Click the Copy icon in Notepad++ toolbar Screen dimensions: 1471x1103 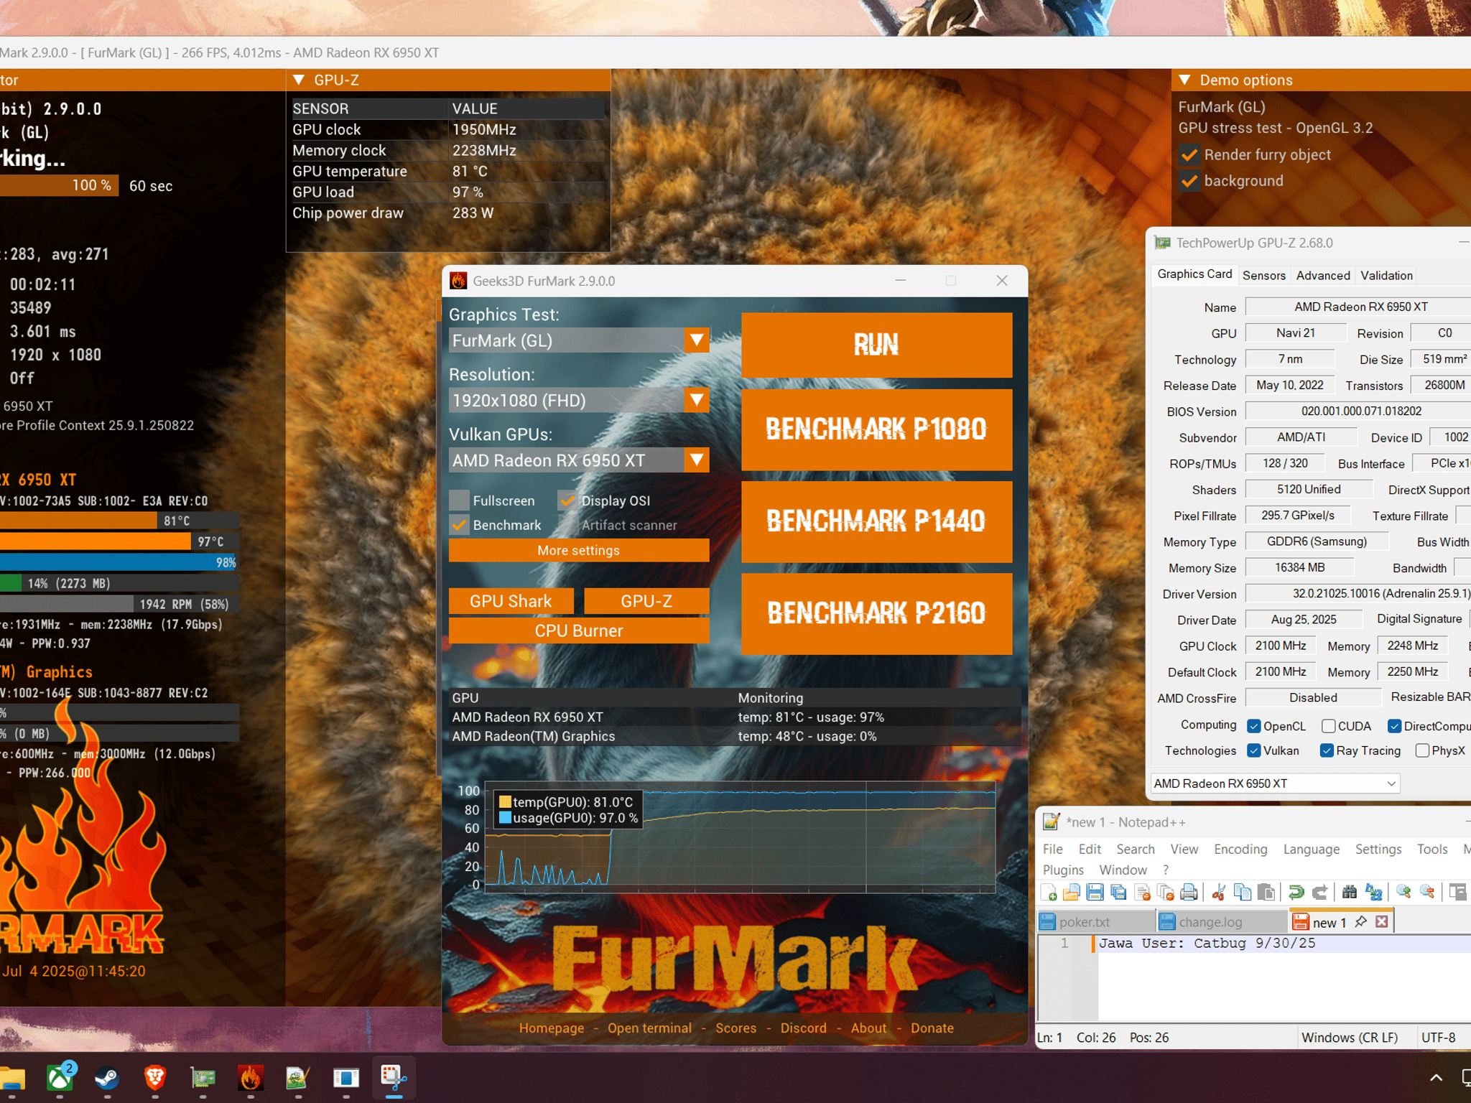[1242, 892]
